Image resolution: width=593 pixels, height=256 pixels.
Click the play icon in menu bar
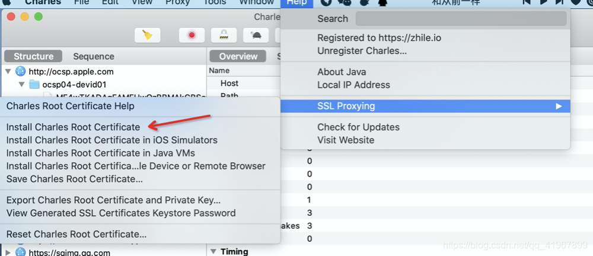click(x=544, y=2)
